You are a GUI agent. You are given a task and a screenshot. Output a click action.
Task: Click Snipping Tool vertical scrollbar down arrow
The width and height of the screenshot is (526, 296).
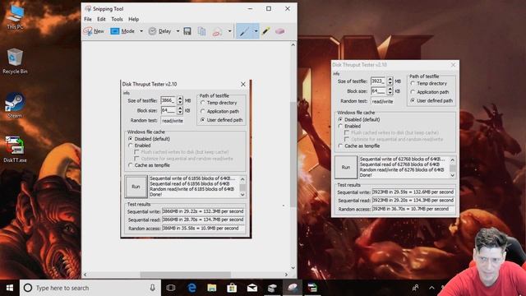coord(293,268)
